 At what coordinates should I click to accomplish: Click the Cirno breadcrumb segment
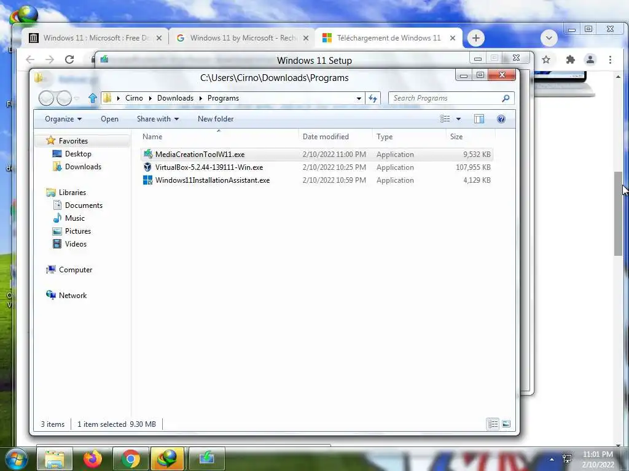point(134,98)
